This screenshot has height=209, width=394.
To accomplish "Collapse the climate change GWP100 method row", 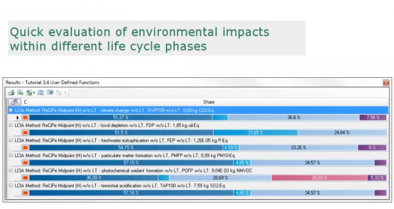I will 11,110.
